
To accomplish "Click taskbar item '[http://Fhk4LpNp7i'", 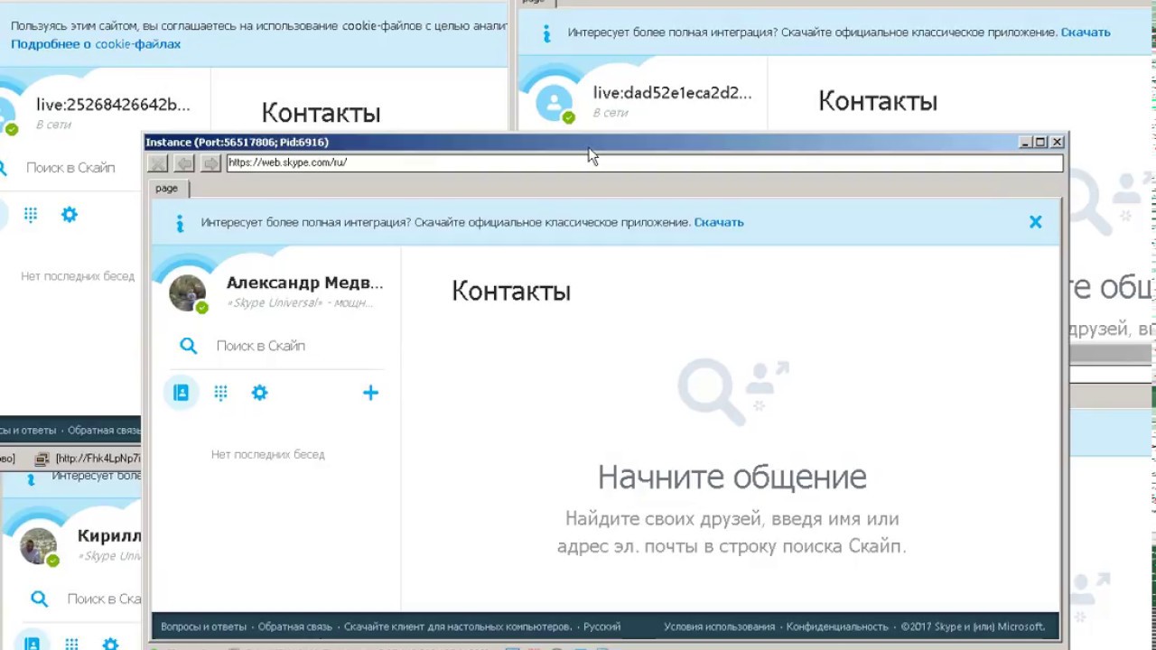I will [89, 459].
